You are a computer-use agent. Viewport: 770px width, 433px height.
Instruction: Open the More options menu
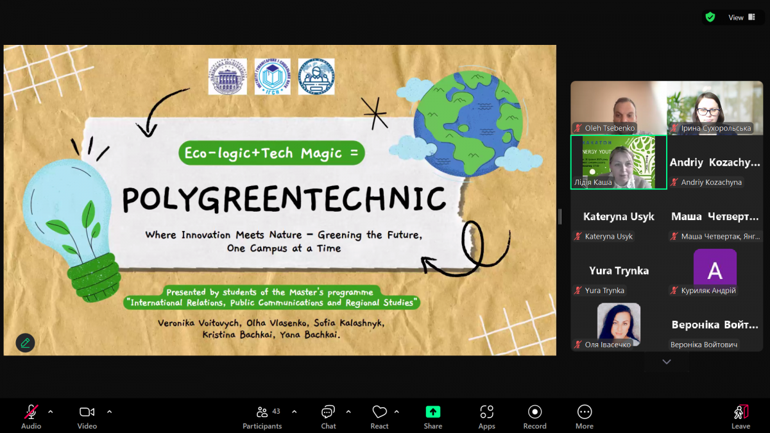pyautogui.click(x=584, y=416)
